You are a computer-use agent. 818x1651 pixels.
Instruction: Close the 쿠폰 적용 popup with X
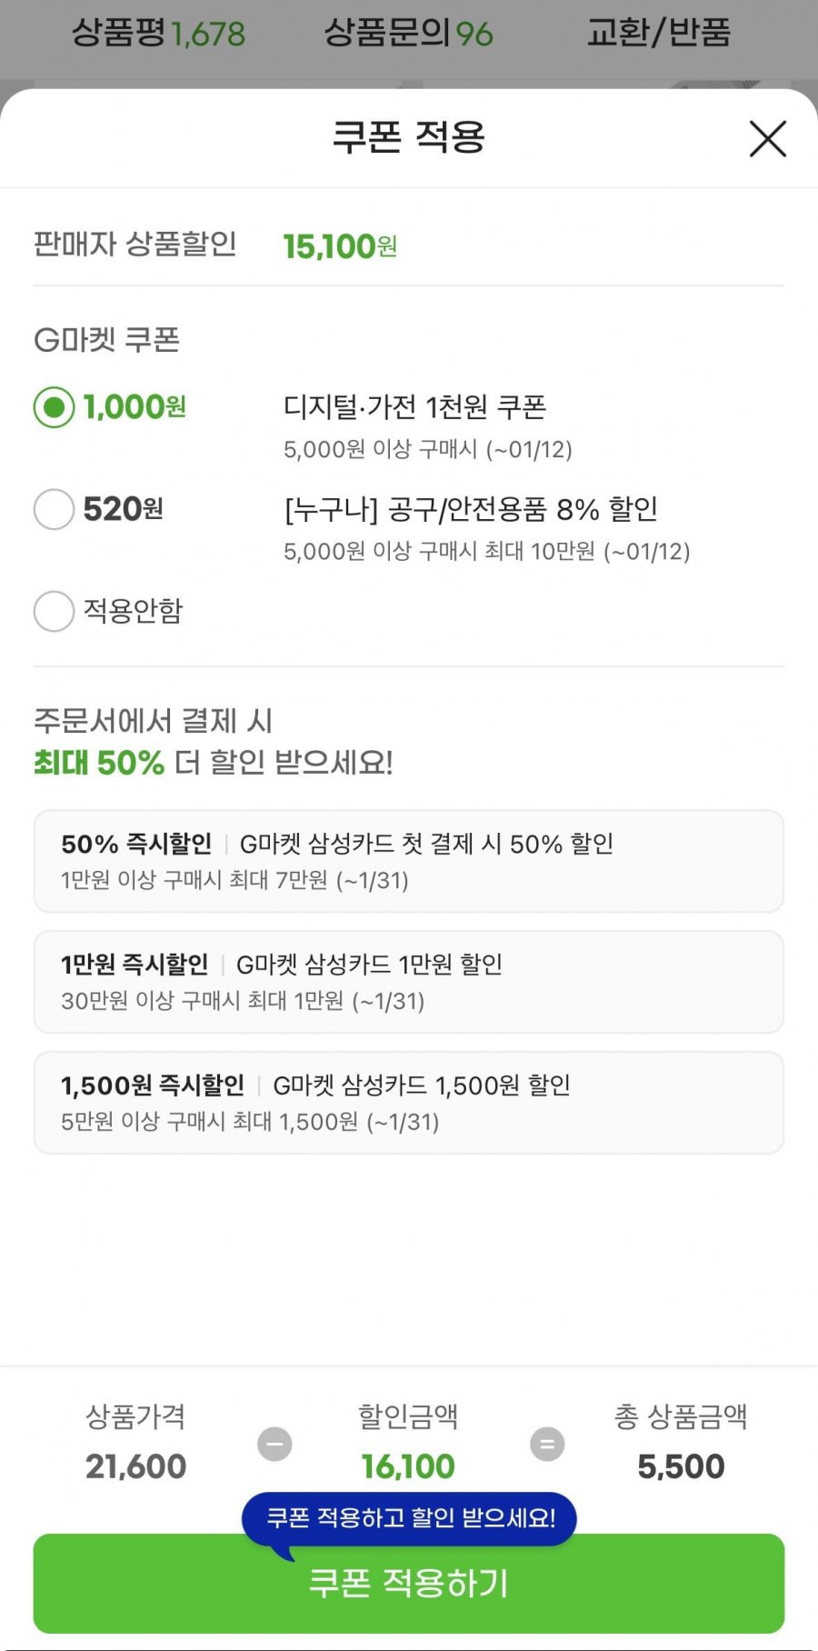click(x=767, y=139)
